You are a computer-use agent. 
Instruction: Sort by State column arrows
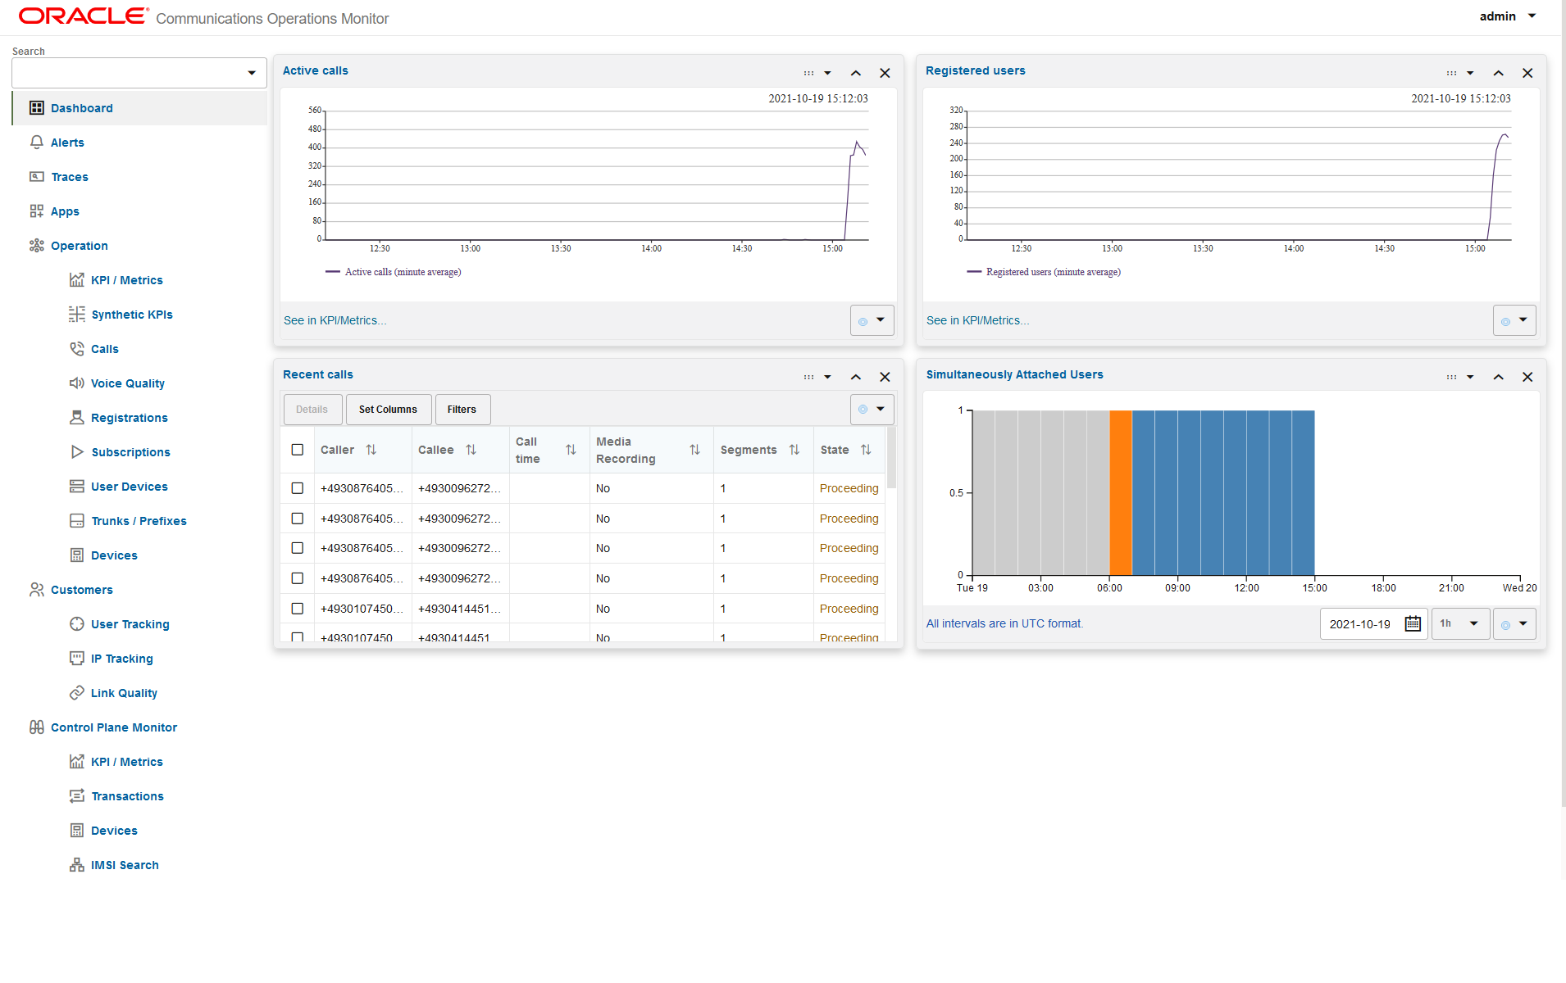[866, 450]
